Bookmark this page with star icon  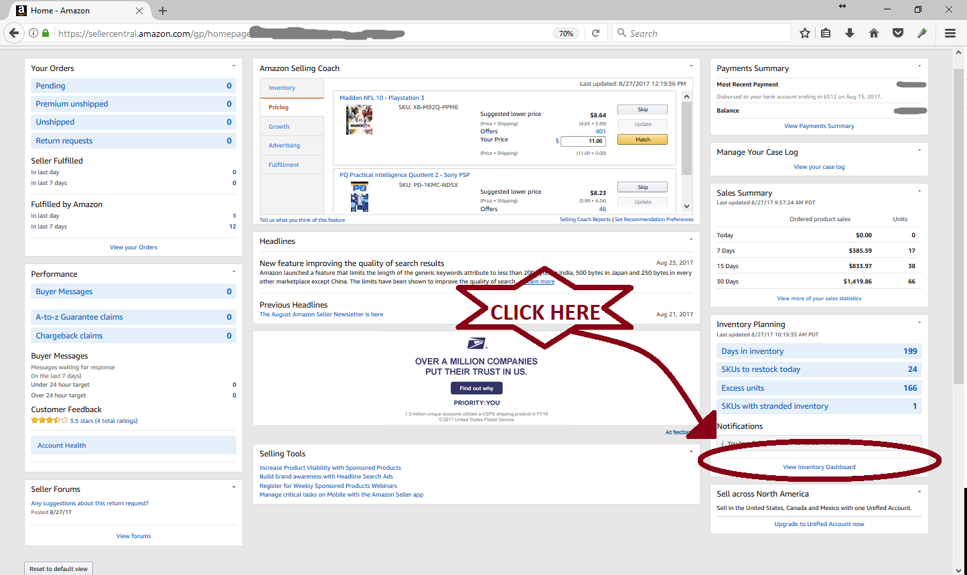pyautogui.click(x=805, y=33)
